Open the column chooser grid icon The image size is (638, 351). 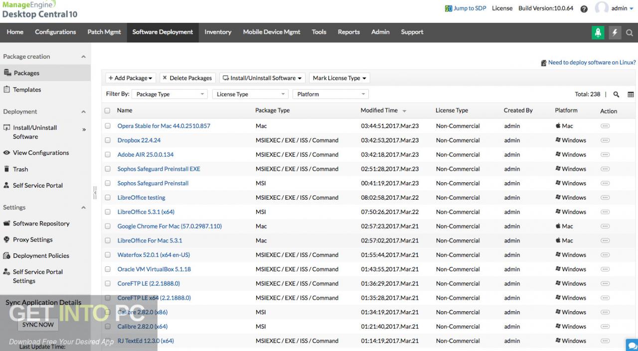631,95
